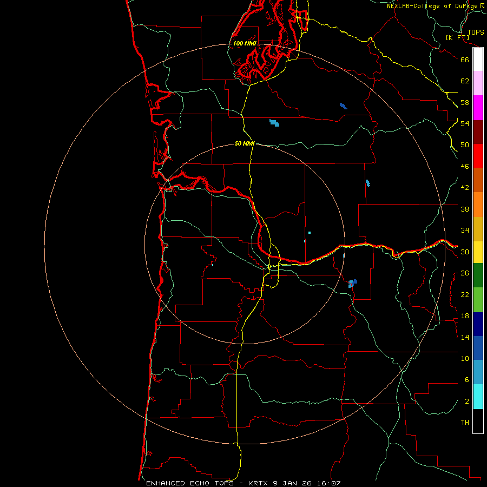Click the '26' legend value label
This screenshot has height=487, width=487.
pos(465,273)
